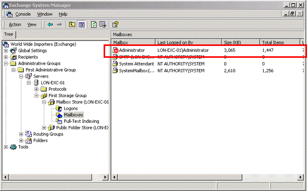Screen dimensions: 307x191
Task: Restore down the inner console window
Action: point(292,14)
